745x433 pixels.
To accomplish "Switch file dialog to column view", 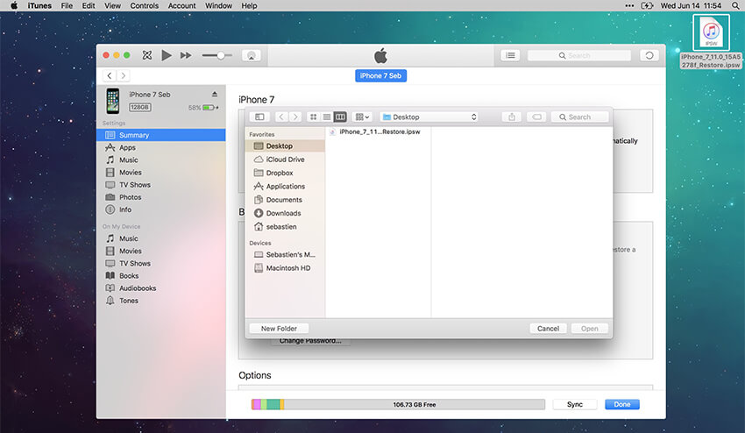I will coord(340,117).
